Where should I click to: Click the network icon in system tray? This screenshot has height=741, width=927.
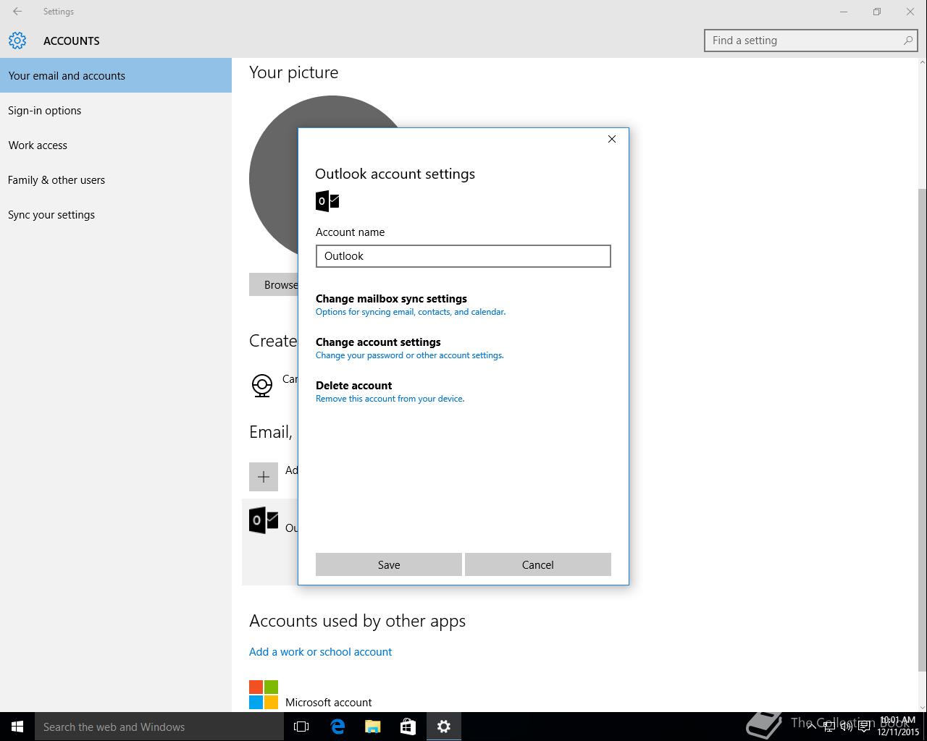click(x=829, y=727)
